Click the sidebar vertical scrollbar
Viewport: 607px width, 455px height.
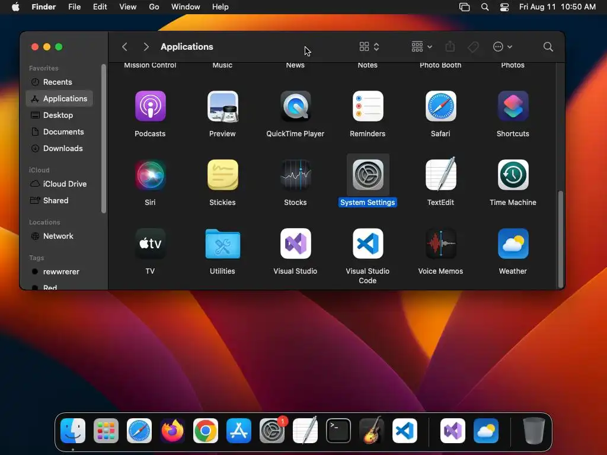[x=103, y=139]
